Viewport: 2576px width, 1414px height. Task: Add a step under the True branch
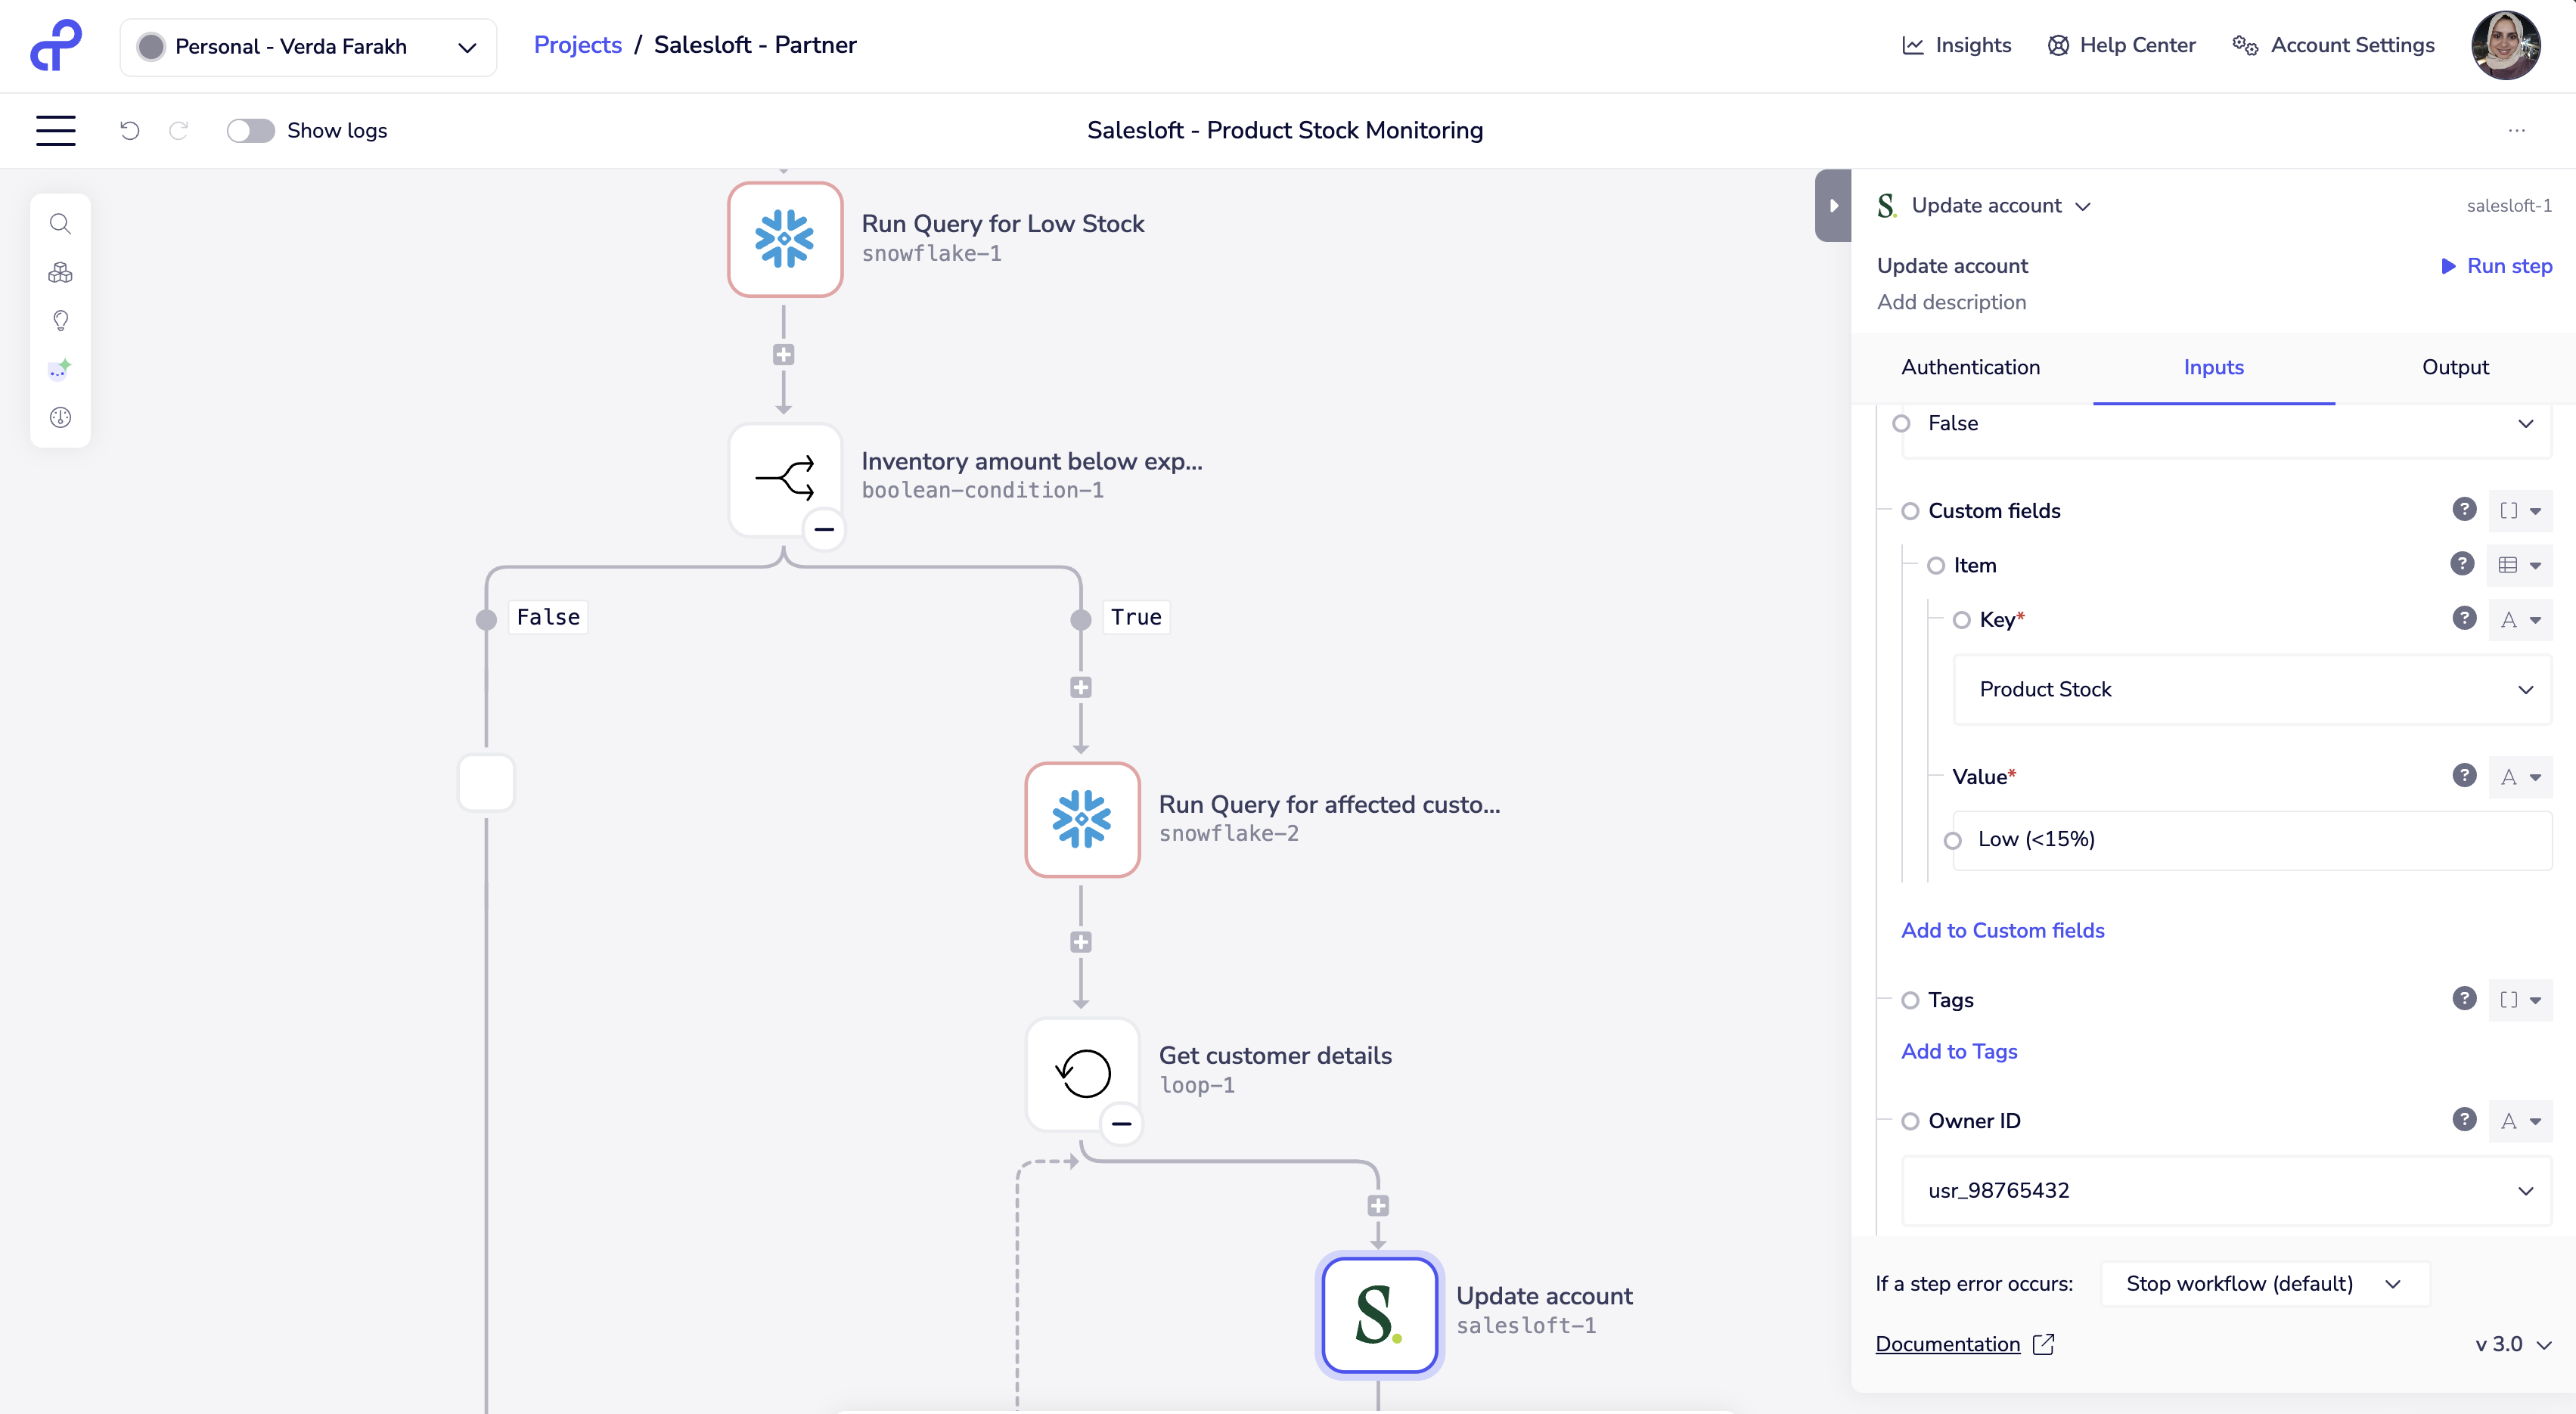click(x=1081, y=687)
